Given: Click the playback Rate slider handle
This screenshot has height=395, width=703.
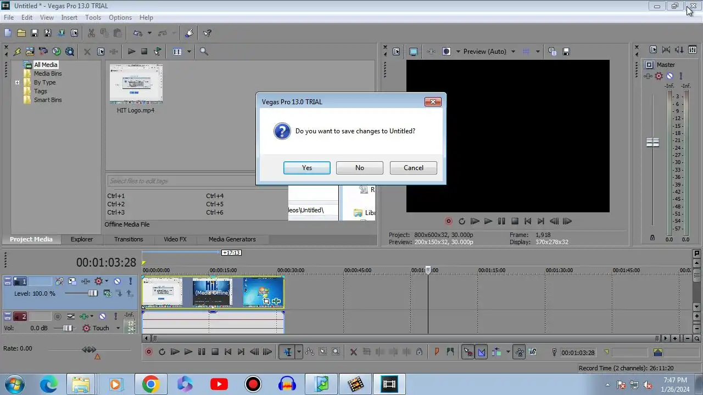Looking at the screenshot, I should pos(89,349).
